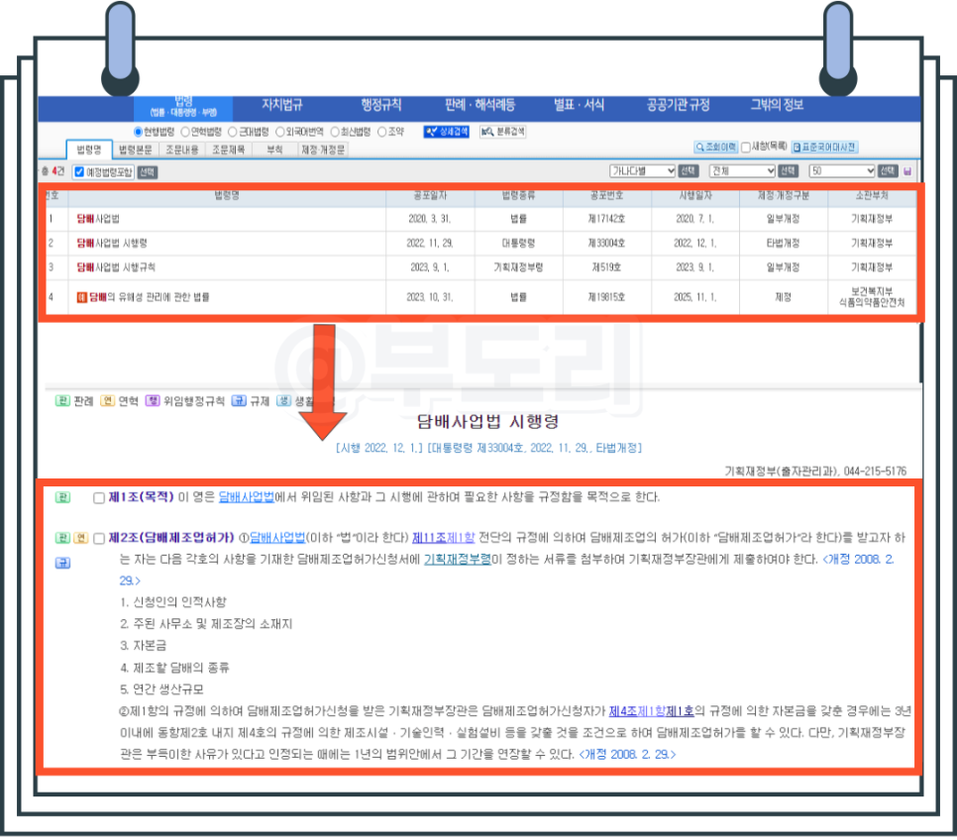Follow 제4조제1항제1호 link in paragraph ②
The height and width of the screenshot is (840, 957).
tap(652, 711)
